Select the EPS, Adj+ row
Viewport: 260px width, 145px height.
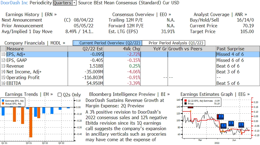pos(130,54)
